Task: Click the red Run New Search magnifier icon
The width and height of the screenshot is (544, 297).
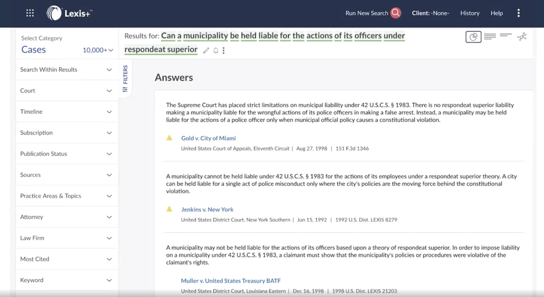Action: (395, 13)
